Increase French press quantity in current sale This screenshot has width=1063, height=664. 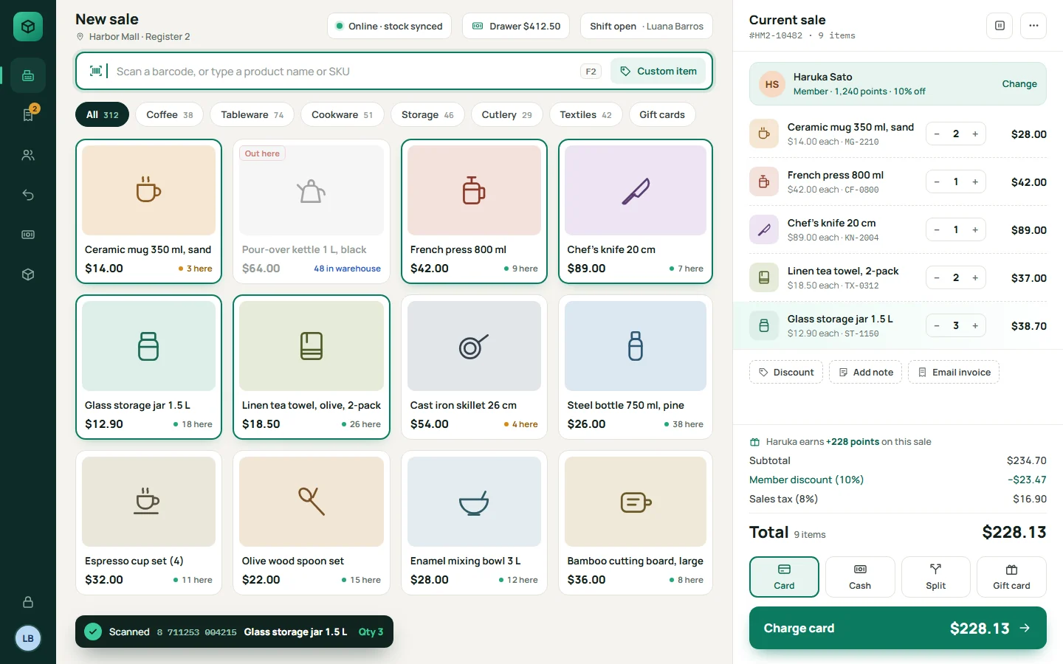(x=975, y=182)
